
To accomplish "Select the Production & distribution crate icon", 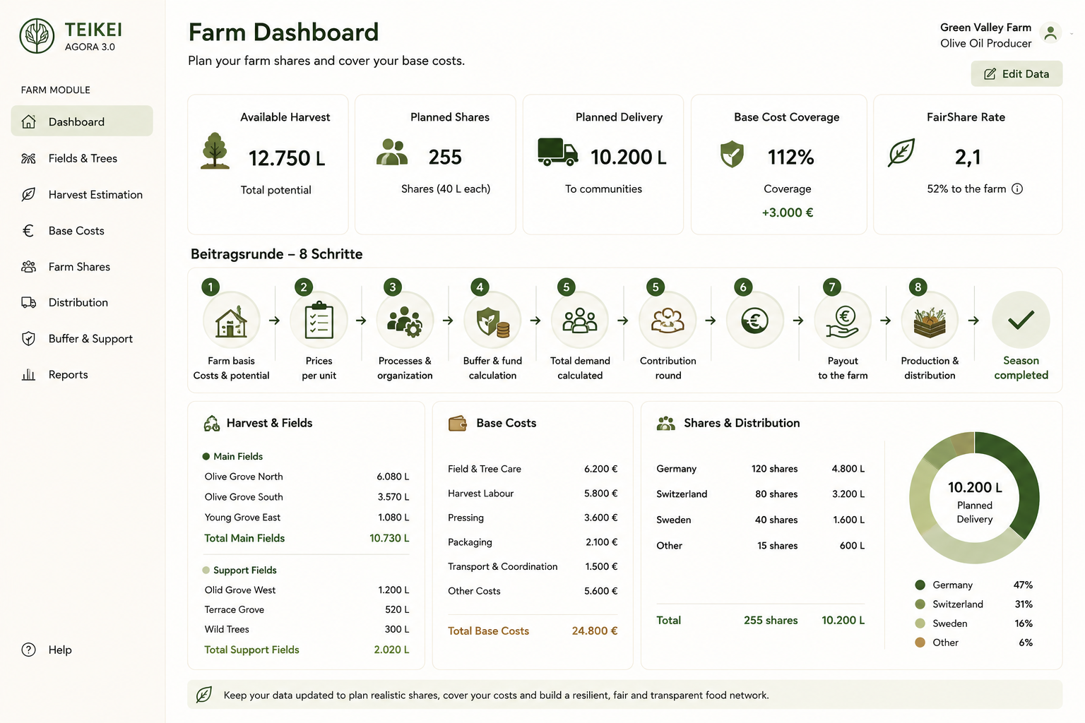I will [930, 321].
